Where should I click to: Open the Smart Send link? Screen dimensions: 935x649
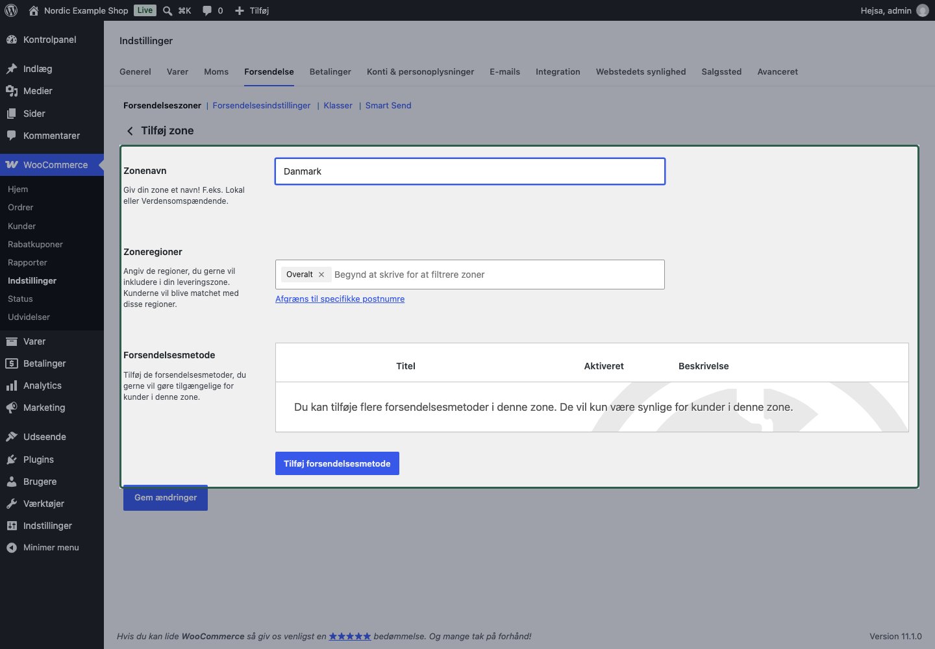click(388, 106)
